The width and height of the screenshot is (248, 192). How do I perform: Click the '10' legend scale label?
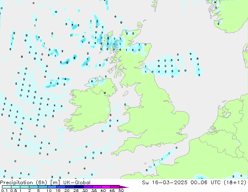pyautogui.click(x=49, y=190)
